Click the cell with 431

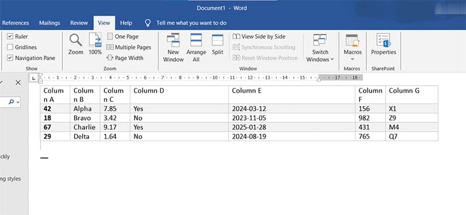pyautogui.click(x=370, y=127)
